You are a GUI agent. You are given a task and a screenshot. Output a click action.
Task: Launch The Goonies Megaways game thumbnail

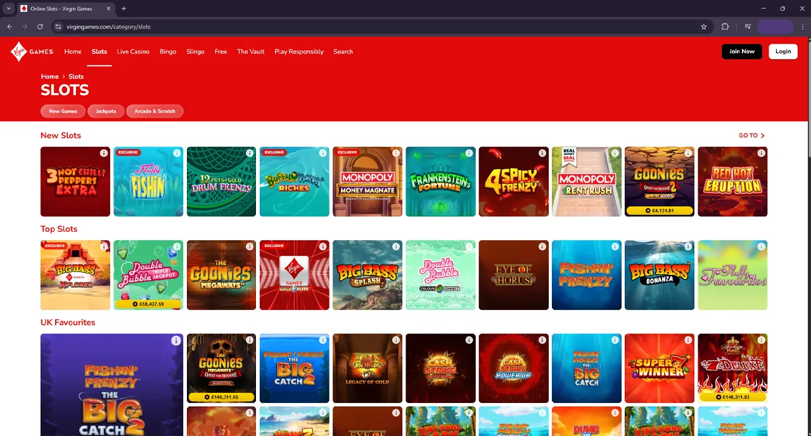[x=221, y=276]
